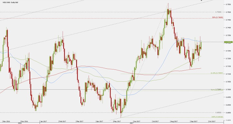Click the 0.7400 price axis value
Image resolution: width=233 pixels, height=124 pixels.
pos(228,27)
